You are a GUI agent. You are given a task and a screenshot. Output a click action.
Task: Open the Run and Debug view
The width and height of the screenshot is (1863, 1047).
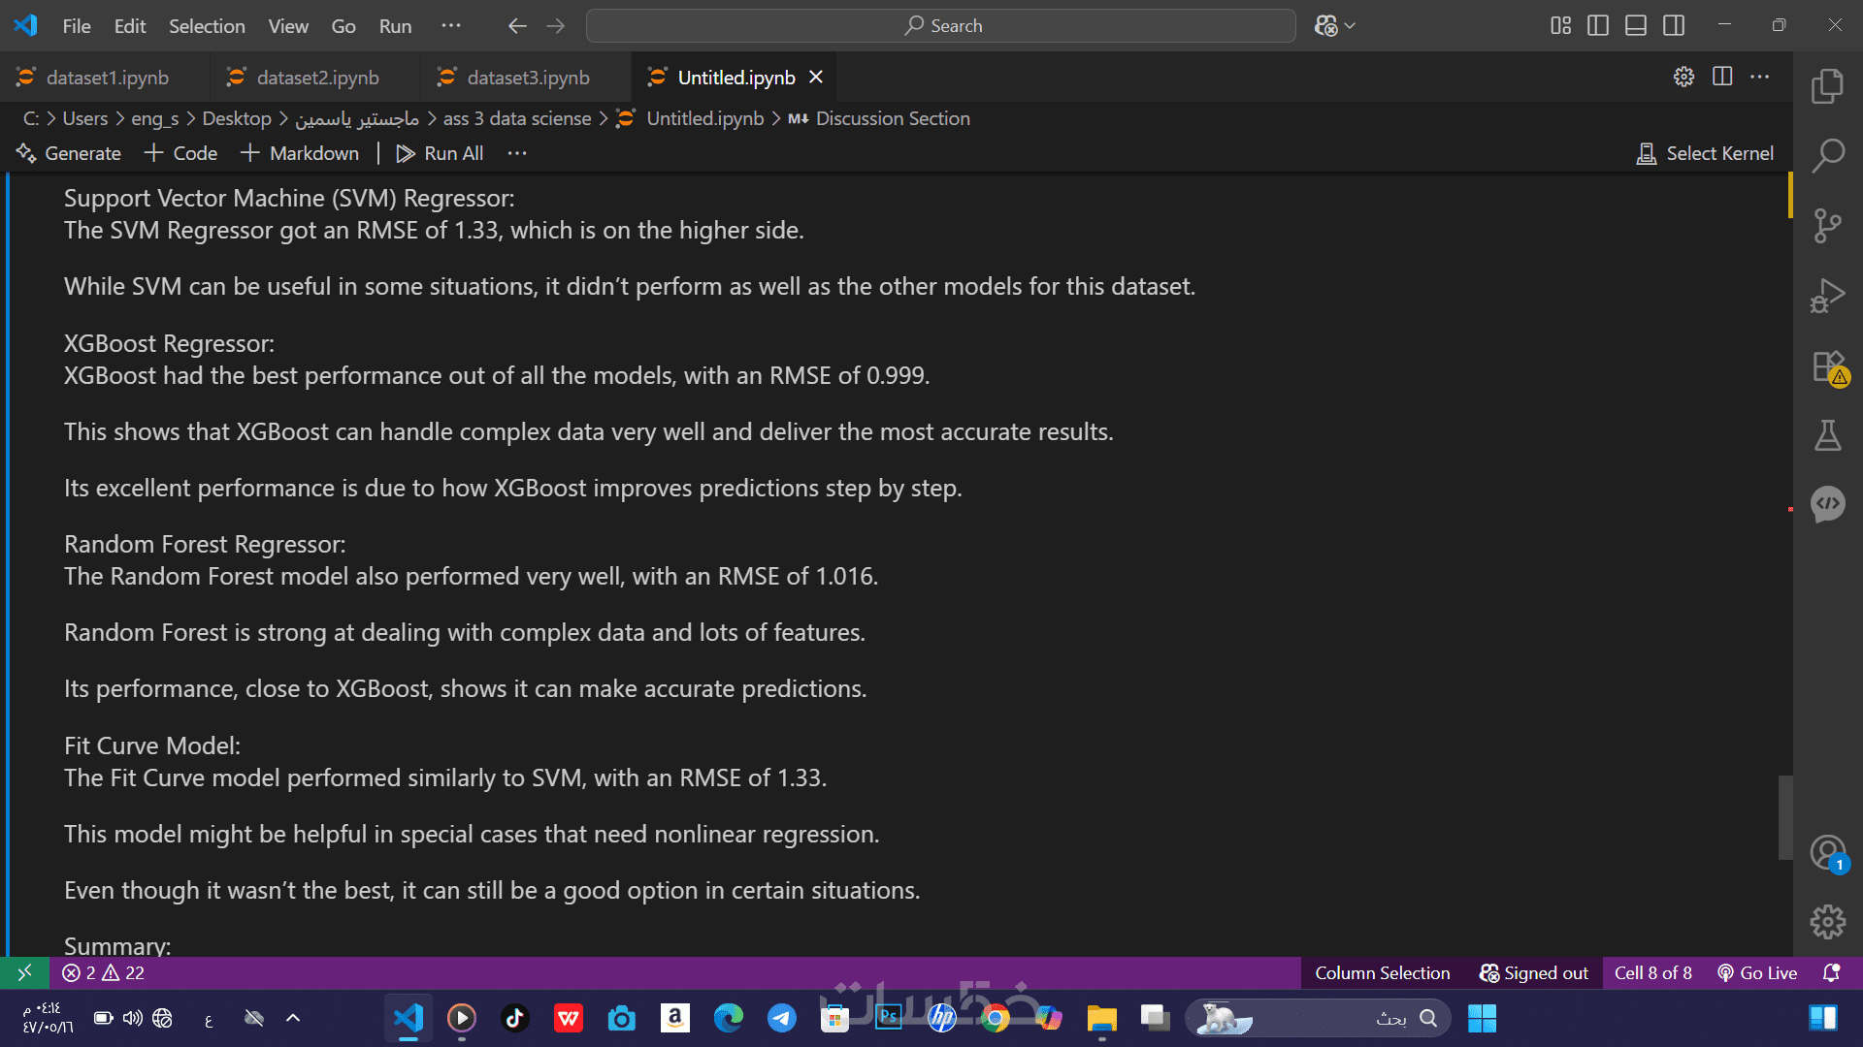point(1827,296)
